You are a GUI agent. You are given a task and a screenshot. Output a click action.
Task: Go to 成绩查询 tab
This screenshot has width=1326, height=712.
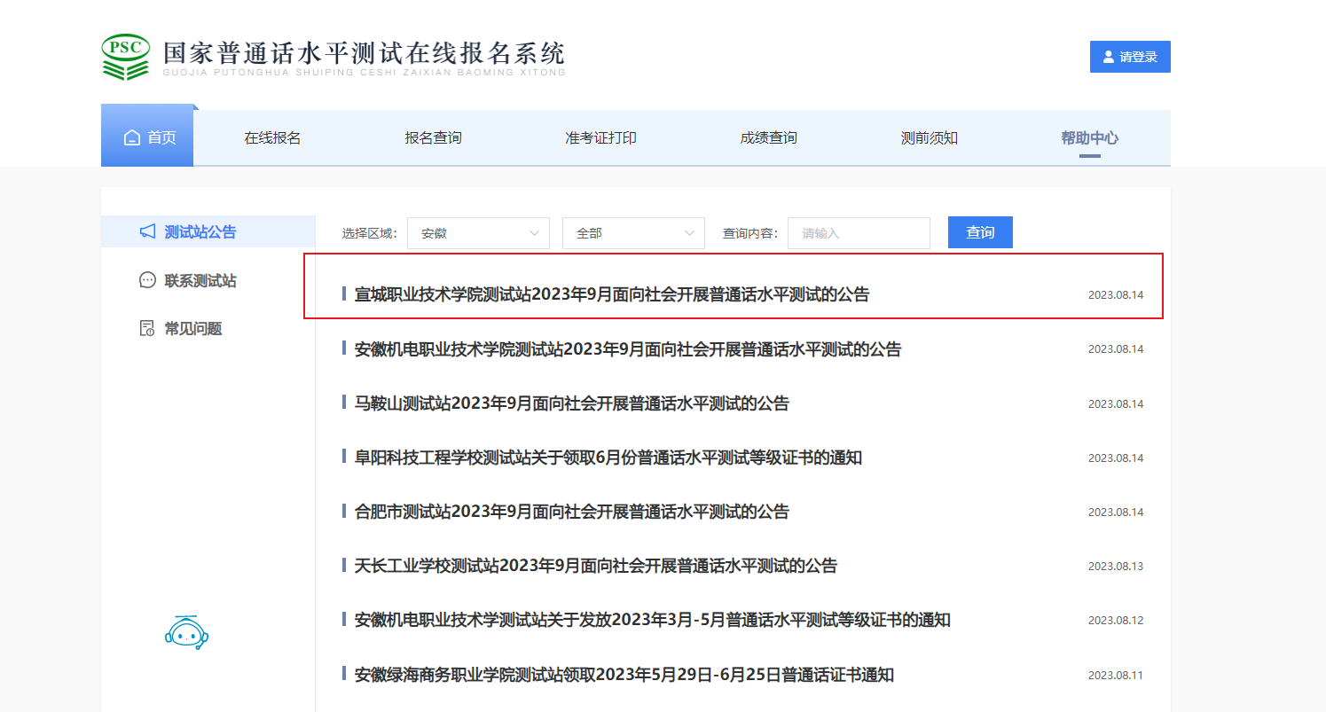point(768,138)
